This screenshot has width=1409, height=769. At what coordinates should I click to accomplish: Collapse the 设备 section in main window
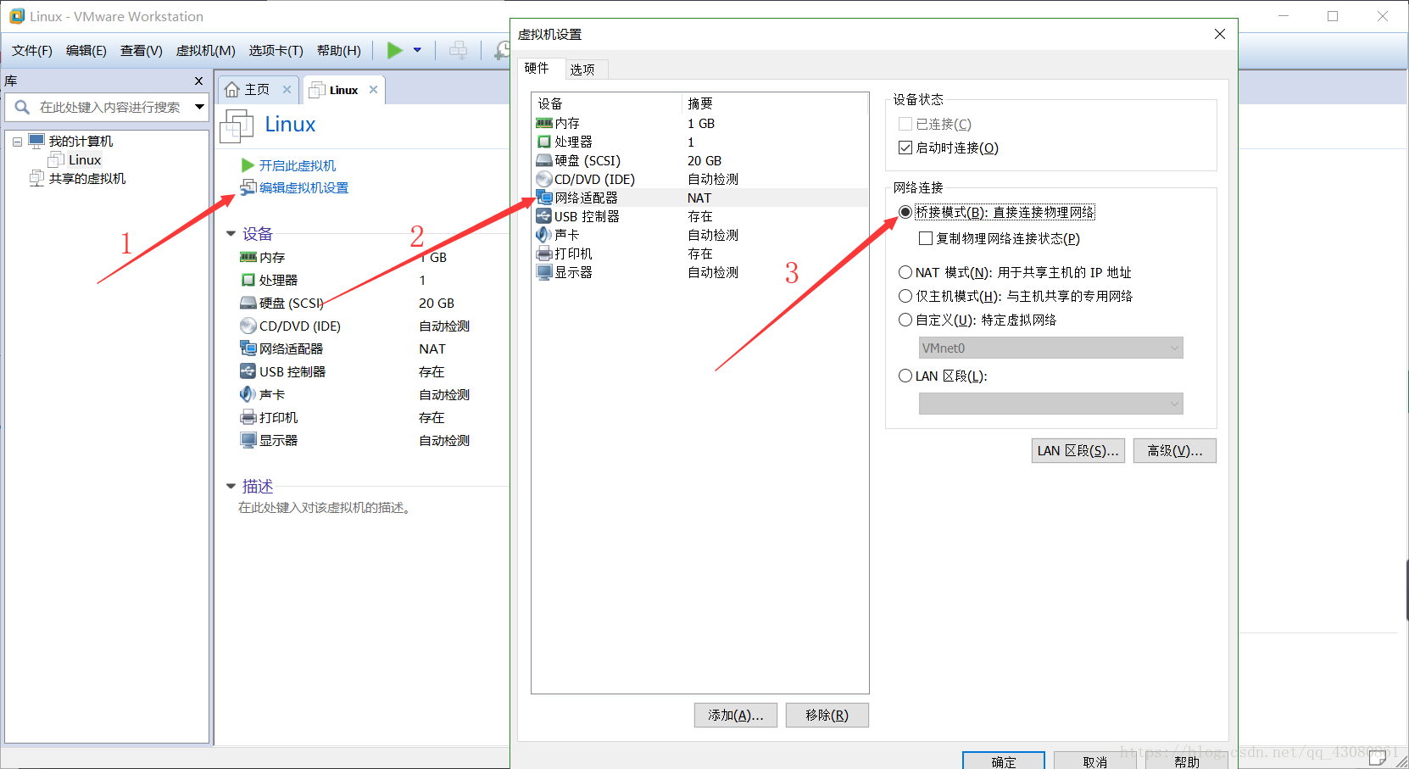pyautogui.click(x=231, y=233)
